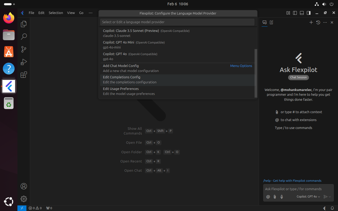Click the language model provider input field
The width and height of the screenshot is (338, 211).
[x=177, y=22]
